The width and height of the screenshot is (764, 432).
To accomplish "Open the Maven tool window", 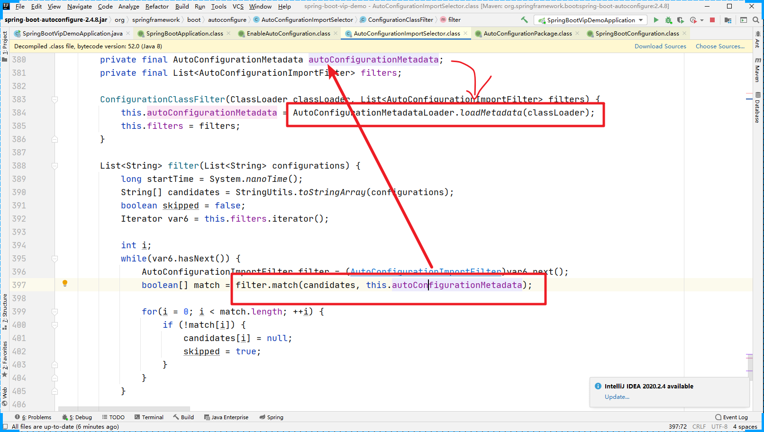I will coord(757,70).
